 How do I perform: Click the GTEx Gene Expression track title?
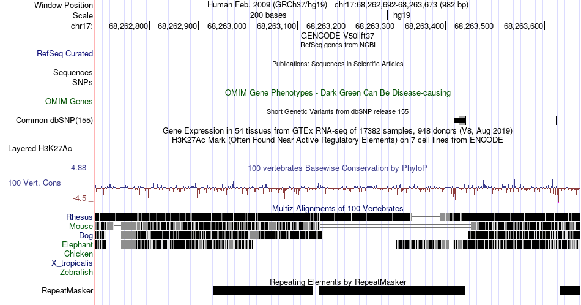338,130
